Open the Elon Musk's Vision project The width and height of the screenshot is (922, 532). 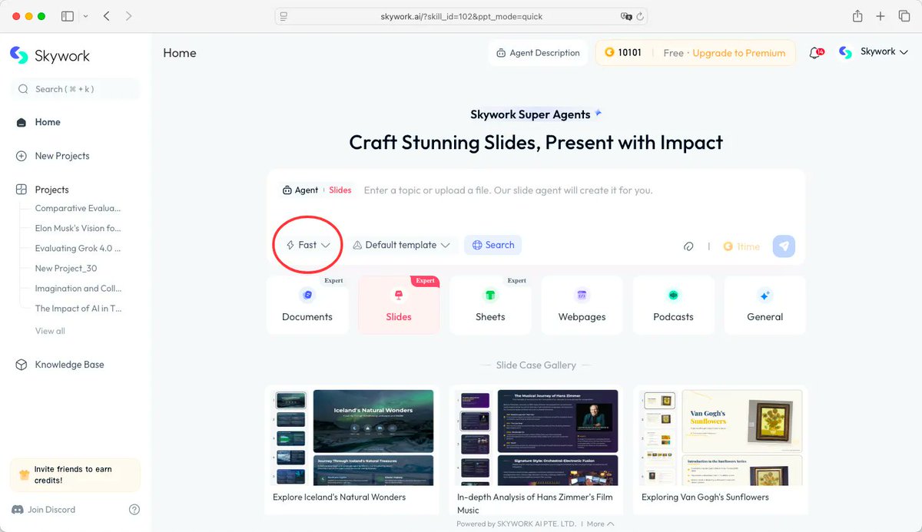click(78, 228)
